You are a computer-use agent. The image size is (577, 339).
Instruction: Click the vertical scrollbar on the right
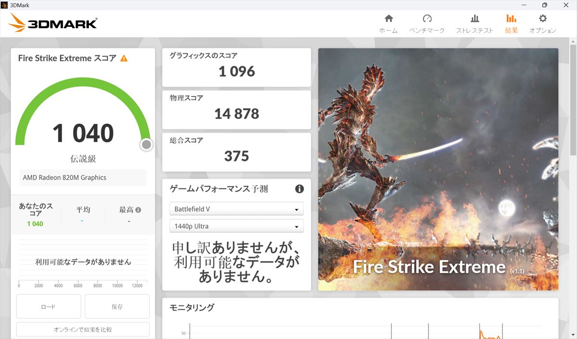573,101
